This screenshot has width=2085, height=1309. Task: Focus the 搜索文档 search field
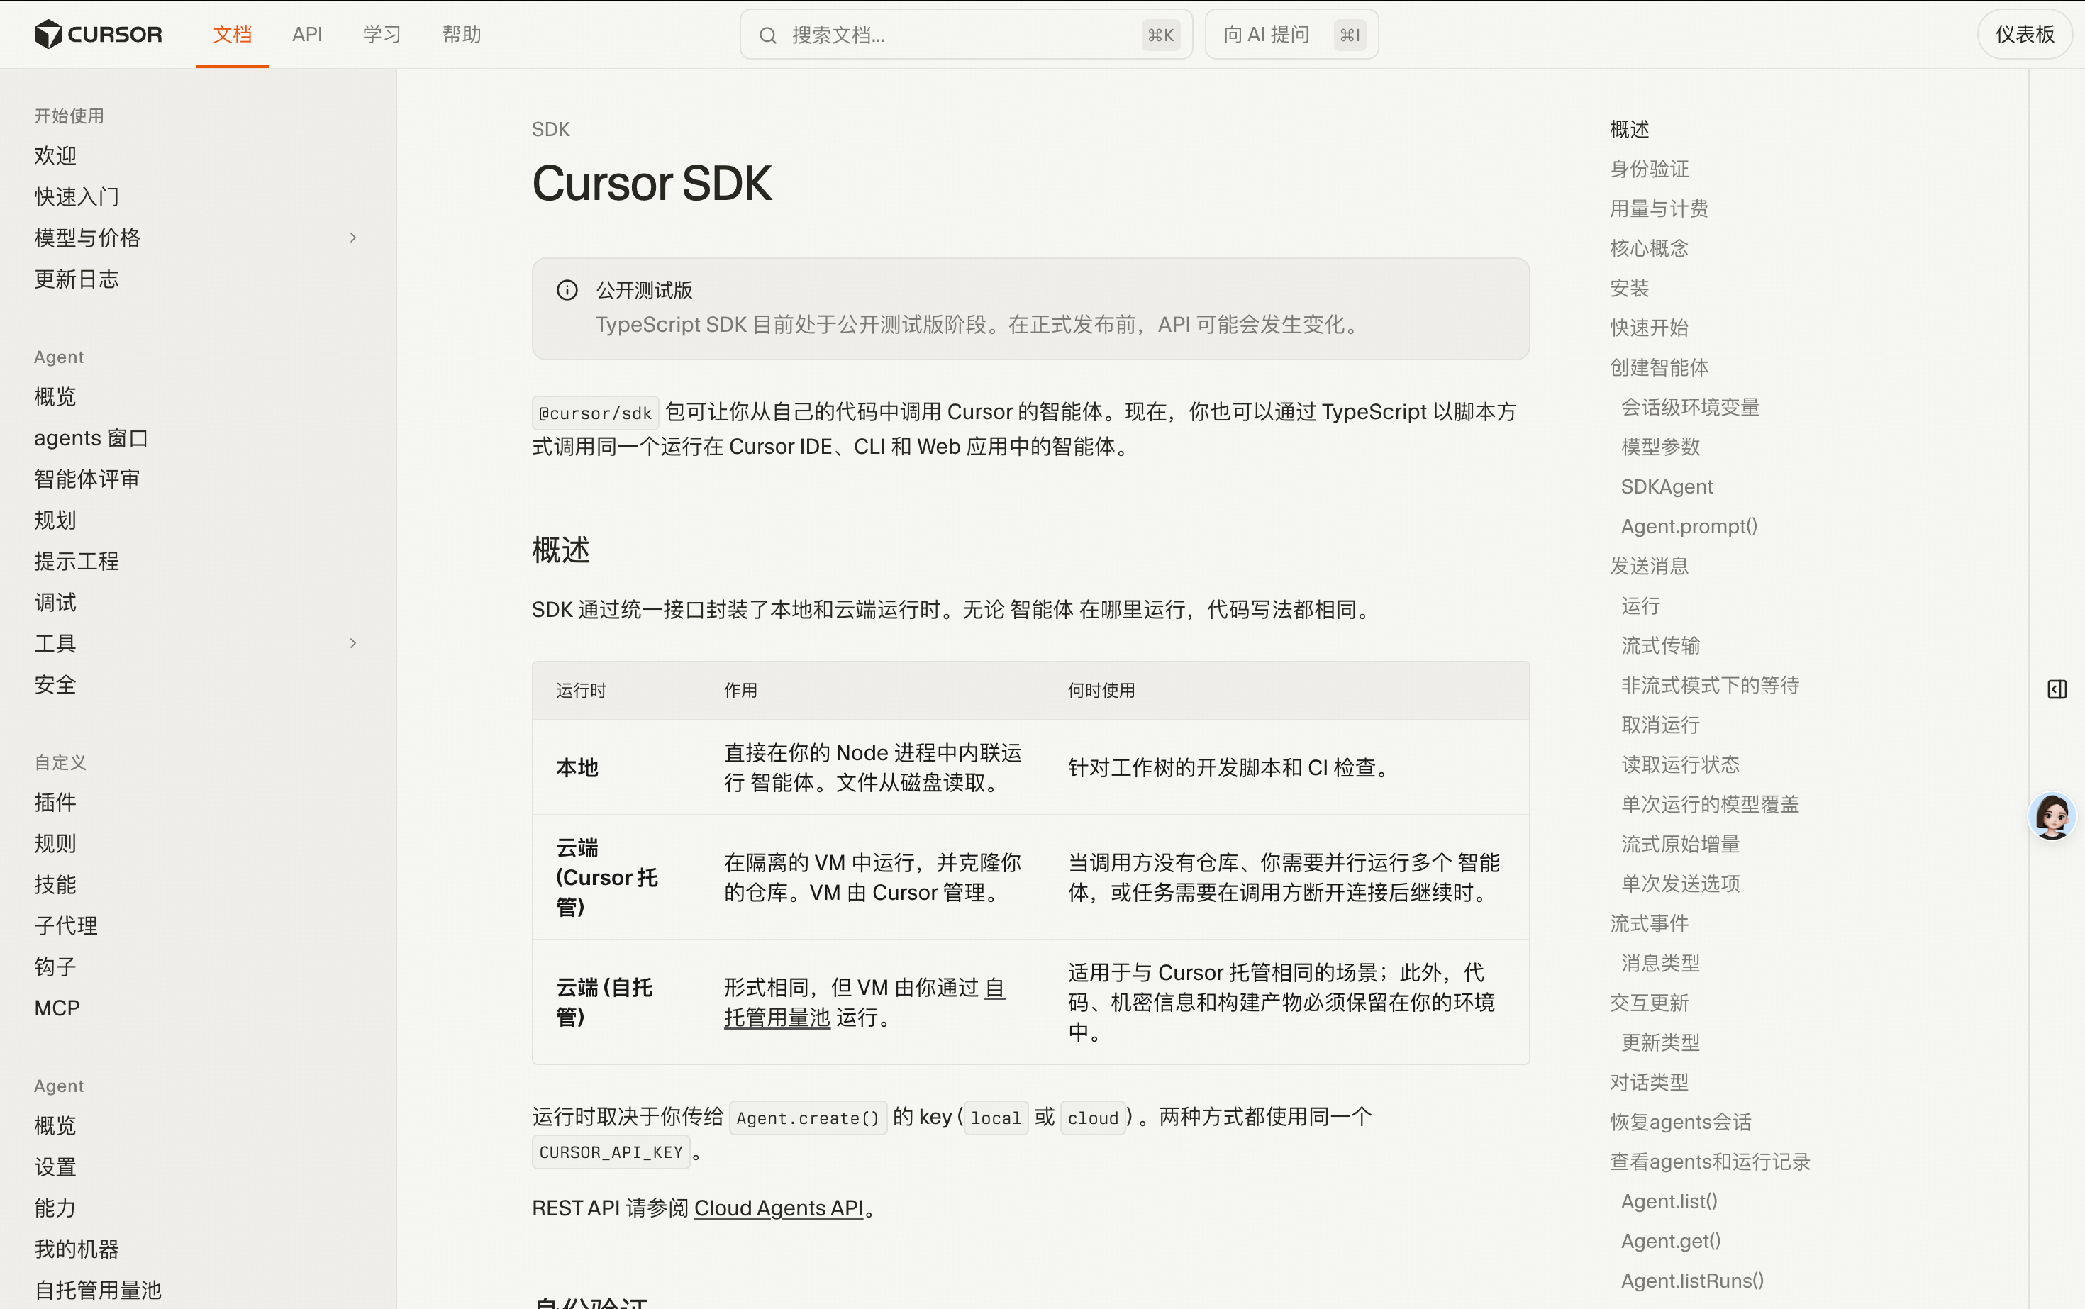965,35
